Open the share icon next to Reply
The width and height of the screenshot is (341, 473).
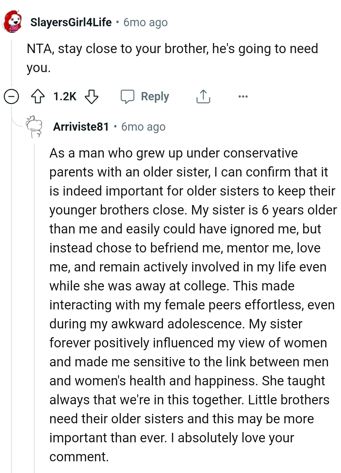coord(203,96)
